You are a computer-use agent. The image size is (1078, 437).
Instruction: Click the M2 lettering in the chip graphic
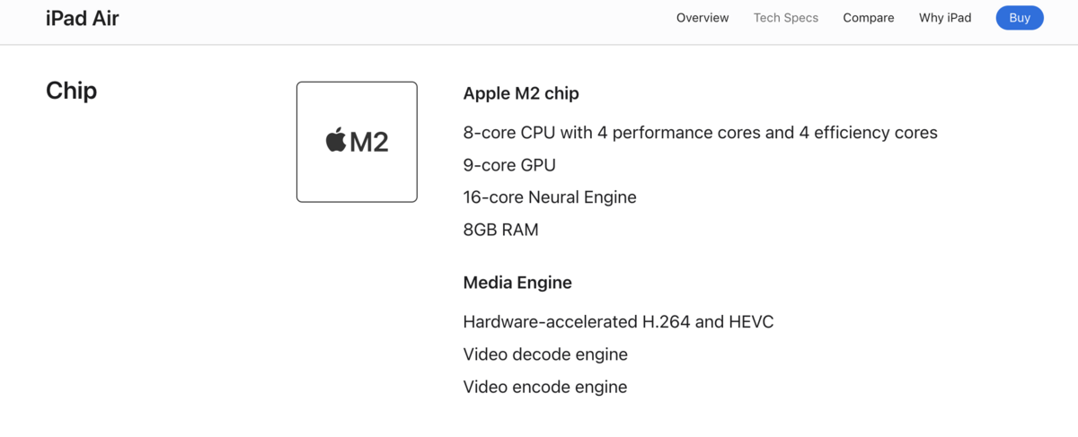[x=369, y=142]
